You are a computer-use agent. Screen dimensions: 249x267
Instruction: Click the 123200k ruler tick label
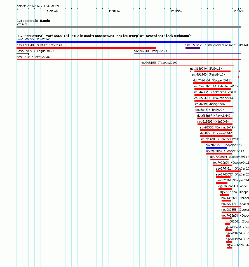click(238, 11)
